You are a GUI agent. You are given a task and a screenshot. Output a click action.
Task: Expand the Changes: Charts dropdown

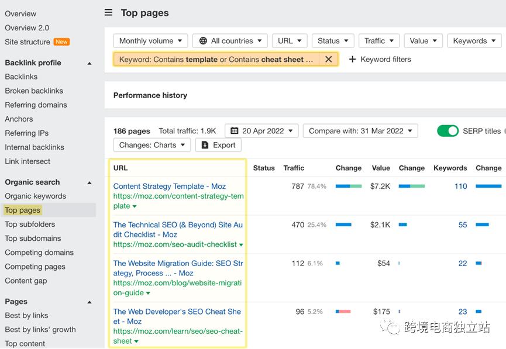(152, 145)
